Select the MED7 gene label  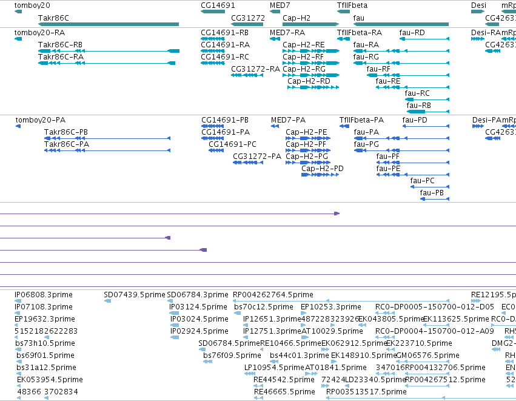pos(280,5)
